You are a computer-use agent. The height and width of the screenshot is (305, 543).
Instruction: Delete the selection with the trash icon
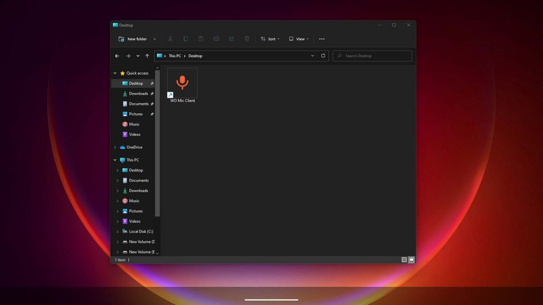tap(246, 39)
